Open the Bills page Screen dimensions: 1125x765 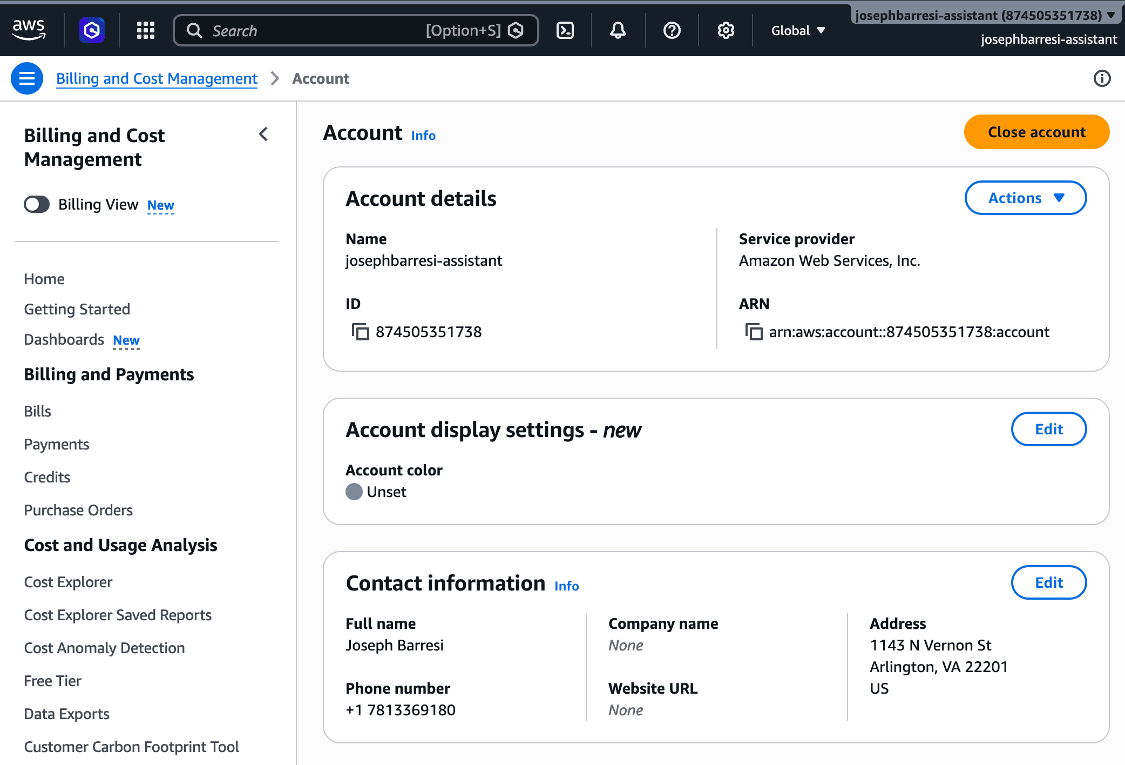click(x=38, y=411)
